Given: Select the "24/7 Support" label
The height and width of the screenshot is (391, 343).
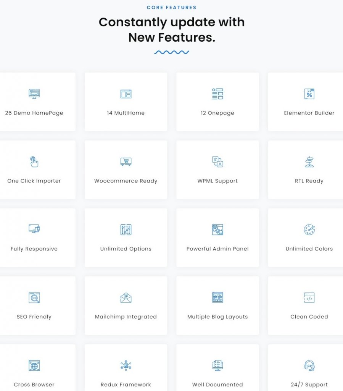Looking at the screenshot, I should [x=309, y=385].
